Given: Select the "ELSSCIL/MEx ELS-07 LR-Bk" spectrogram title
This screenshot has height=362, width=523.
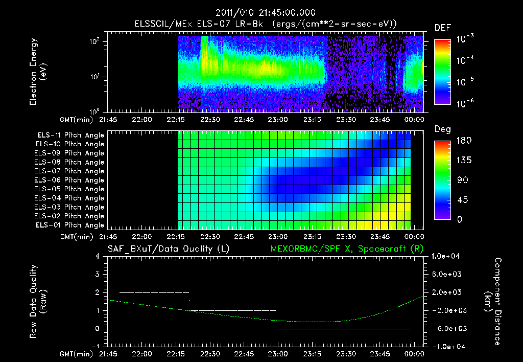Looking at the screenshot, I should tap(199, 24).
